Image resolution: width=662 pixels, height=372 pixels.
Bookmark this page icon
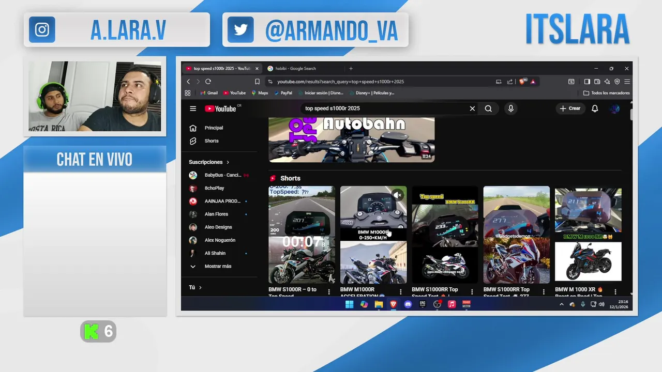[x=257, y=82]
